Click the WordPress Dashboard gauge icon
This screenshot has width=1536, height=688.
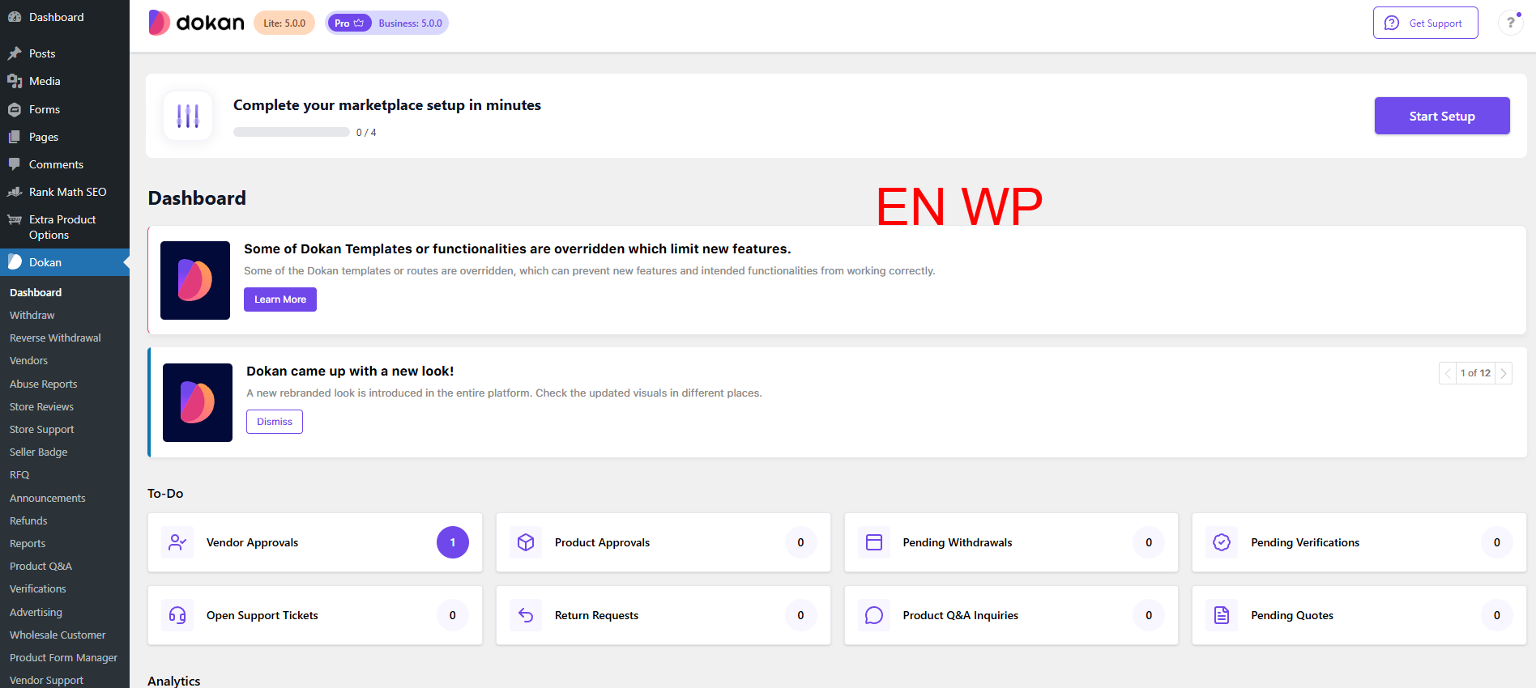coord(15,17)
